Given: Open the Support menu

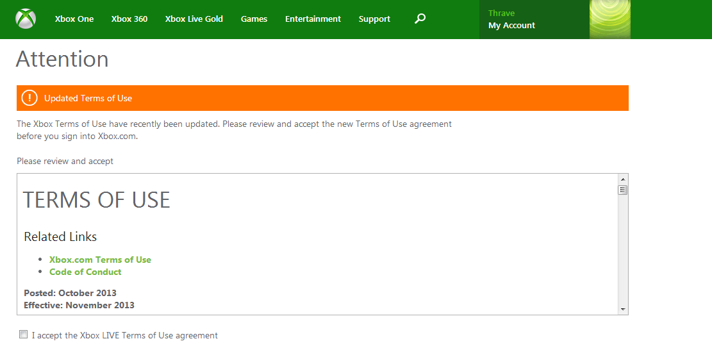Looking at the screenshot, I should 374,19.
